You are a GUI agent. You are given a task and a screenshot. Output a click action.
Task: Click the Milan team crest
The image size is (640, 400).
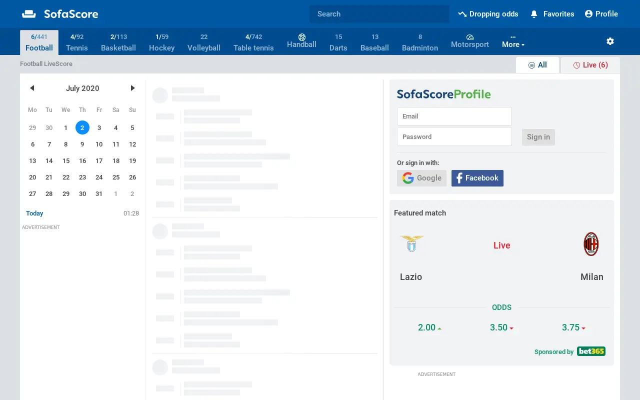(591, 244)
